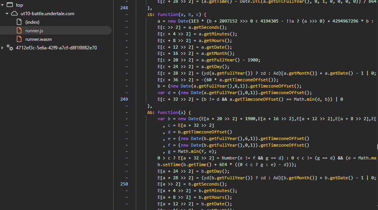
Task: Click 'getHours' in the E[c + 8 >> 2] line
Action: click(x=214, y=40)
